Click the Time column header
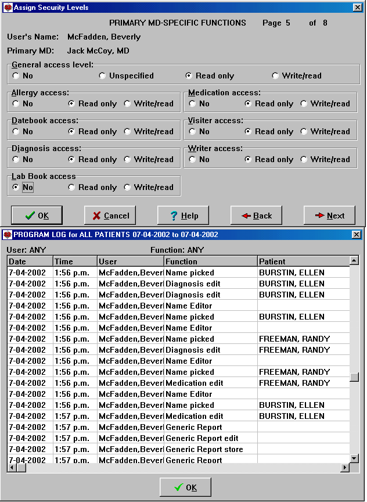This screenshot has height=502, width=367. pyautogui.click(x=75, y=261)
